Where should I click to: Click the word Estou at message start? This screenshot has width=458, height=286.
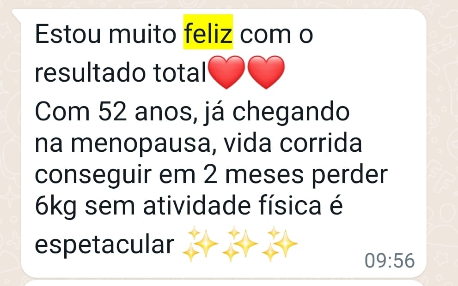68,34
